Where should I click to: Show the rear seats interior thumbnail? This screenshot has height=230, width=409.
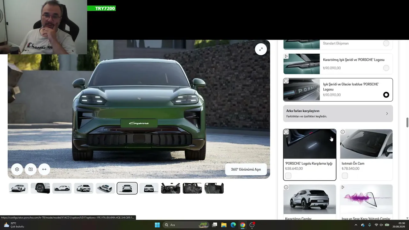click(214, 188)
